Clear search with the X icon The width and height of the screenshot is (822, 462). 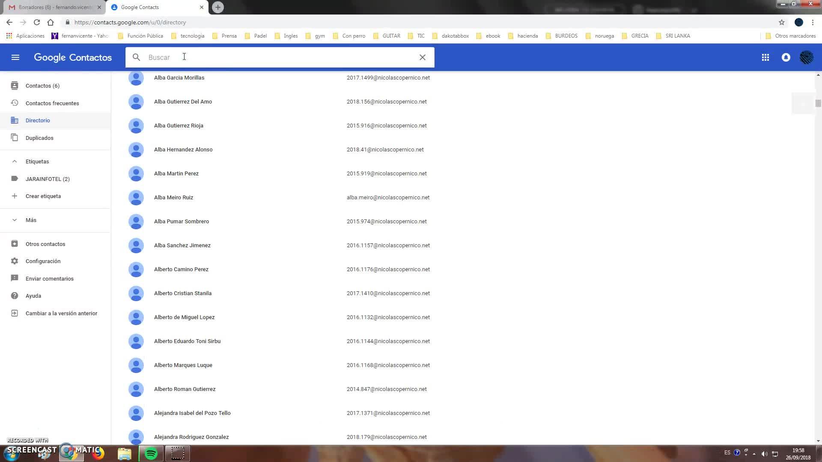coord(422,57)
